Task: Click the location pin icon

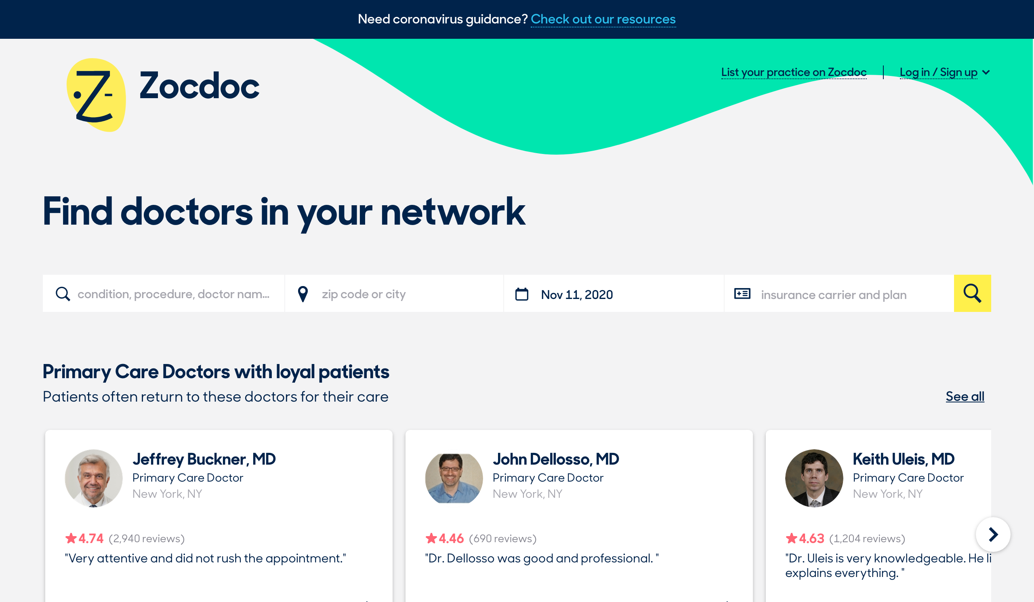Action: point(303,294)
